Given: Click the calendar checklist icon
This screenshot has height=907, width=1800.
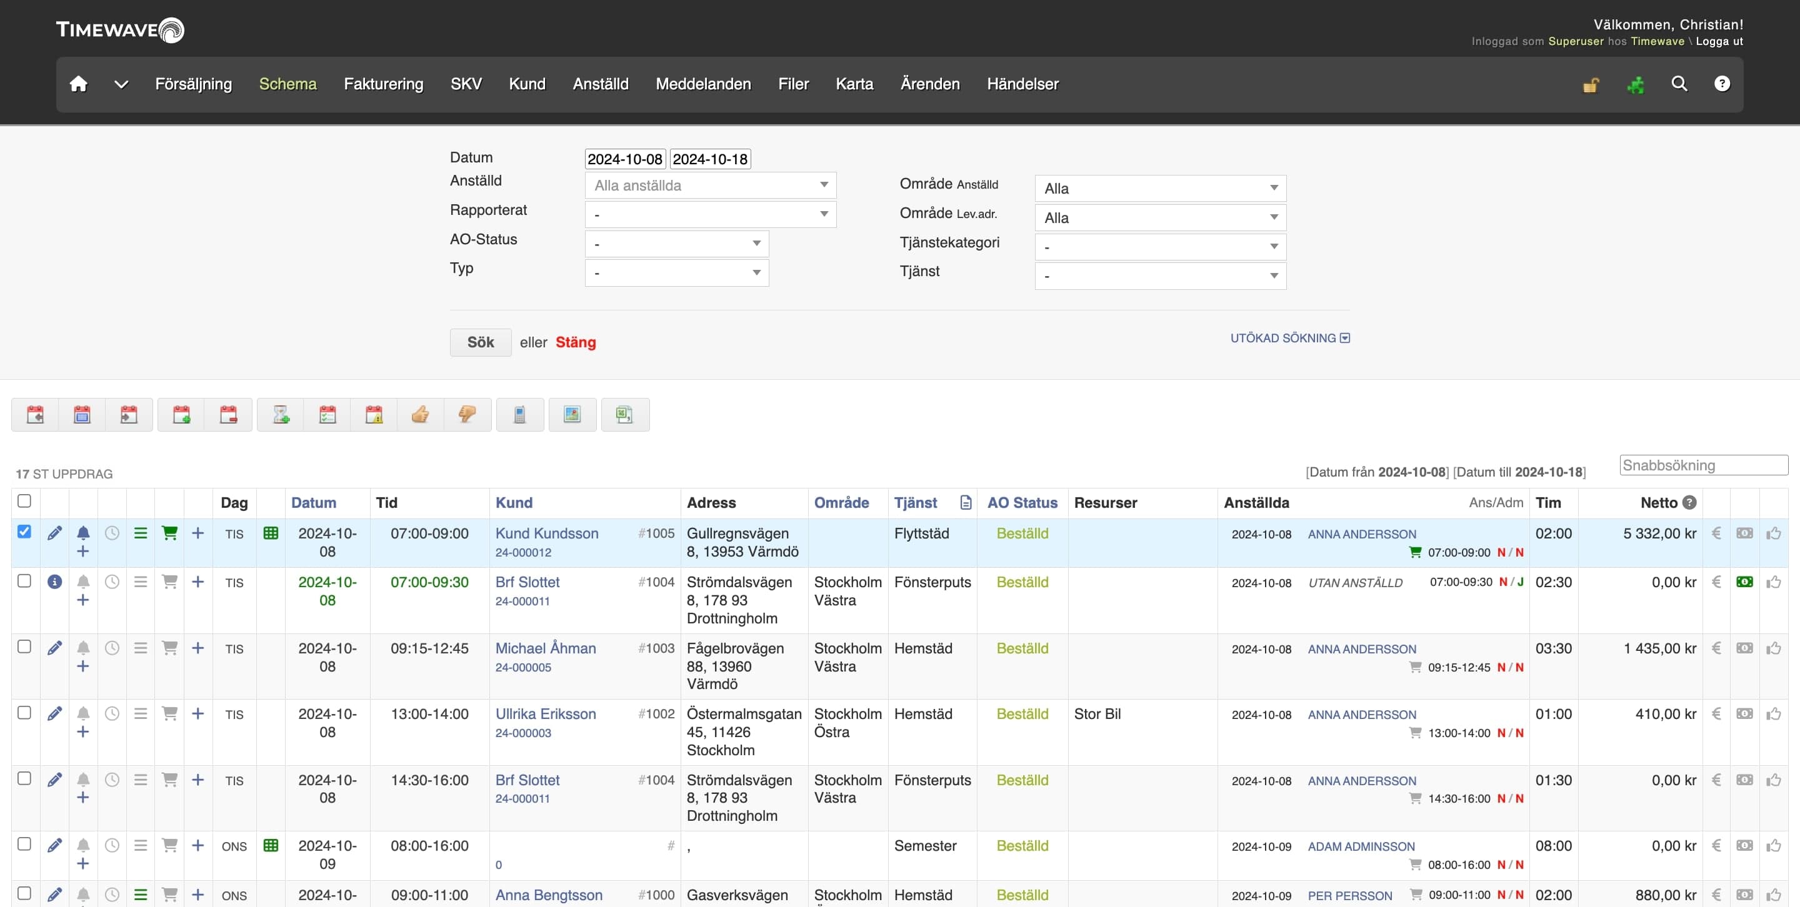Looking at the screenshot, I should click(327, 415).
